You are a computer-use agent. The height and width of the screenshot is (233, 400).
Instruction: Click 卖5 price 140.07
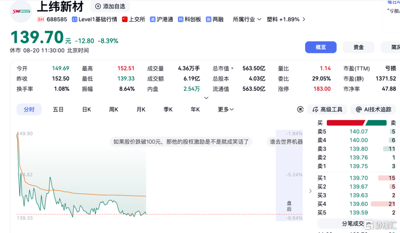pyautogui.click(x=359, y=132)
